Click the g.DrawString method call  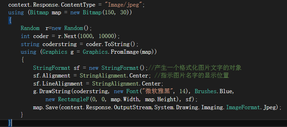[52, 91]
